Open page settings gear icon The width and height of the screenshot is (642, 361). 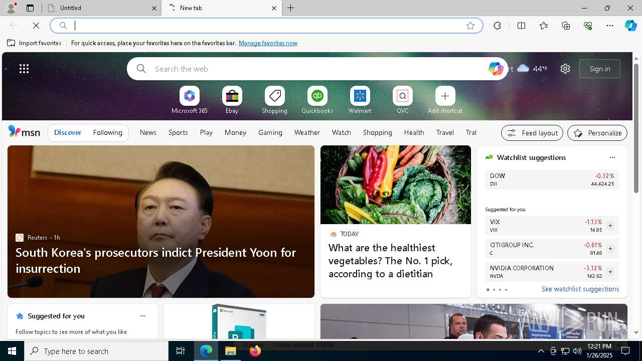pyautogui.click(x=565, y=69)
